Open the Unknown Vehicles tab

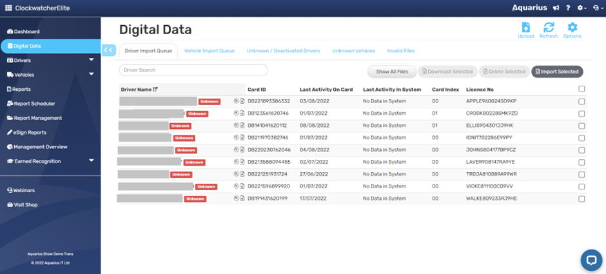coord(353,50)
